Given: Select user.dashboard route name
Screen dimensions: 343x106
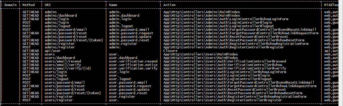Looking at the screenshot, I should coord(123,58).
